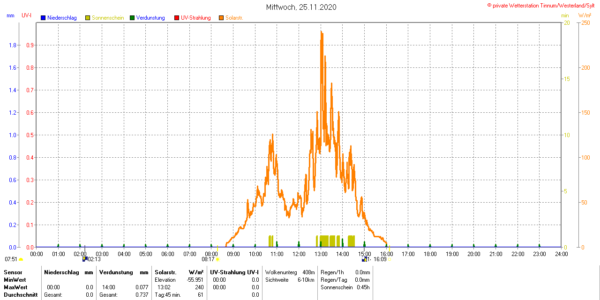Click the MaxWert row label

16,287
